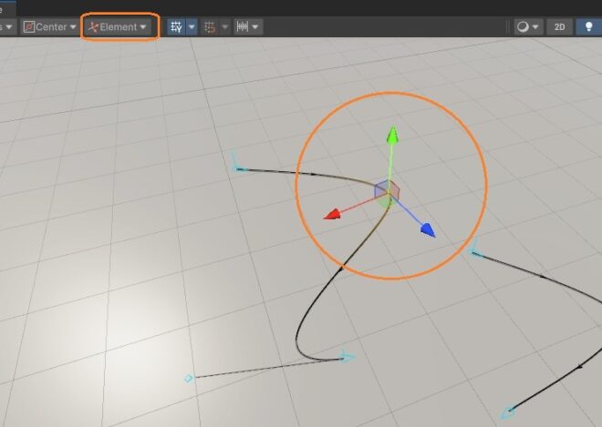Toggle the grid snapping icon

tap(210, 26)
